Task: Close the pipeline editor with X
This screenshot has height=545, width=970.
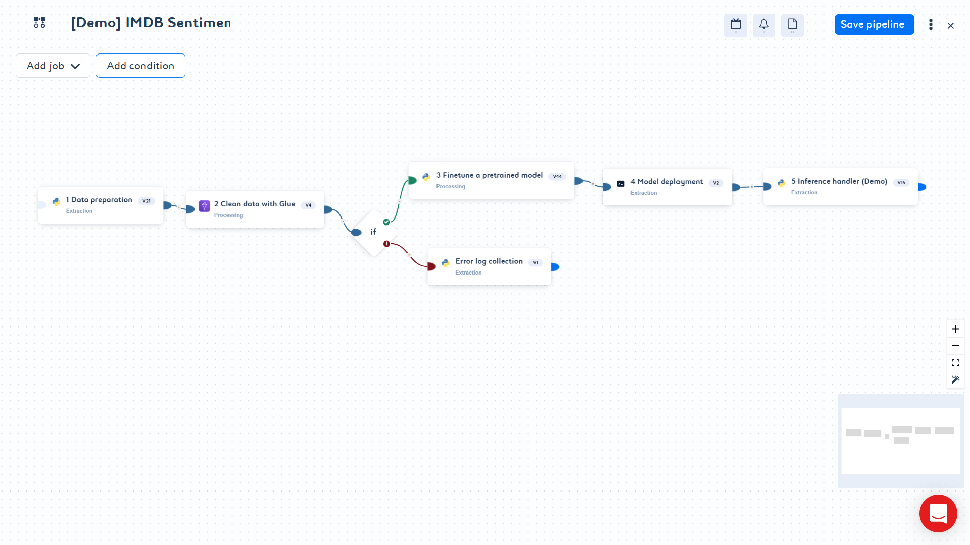Action: tap(951, 26)
